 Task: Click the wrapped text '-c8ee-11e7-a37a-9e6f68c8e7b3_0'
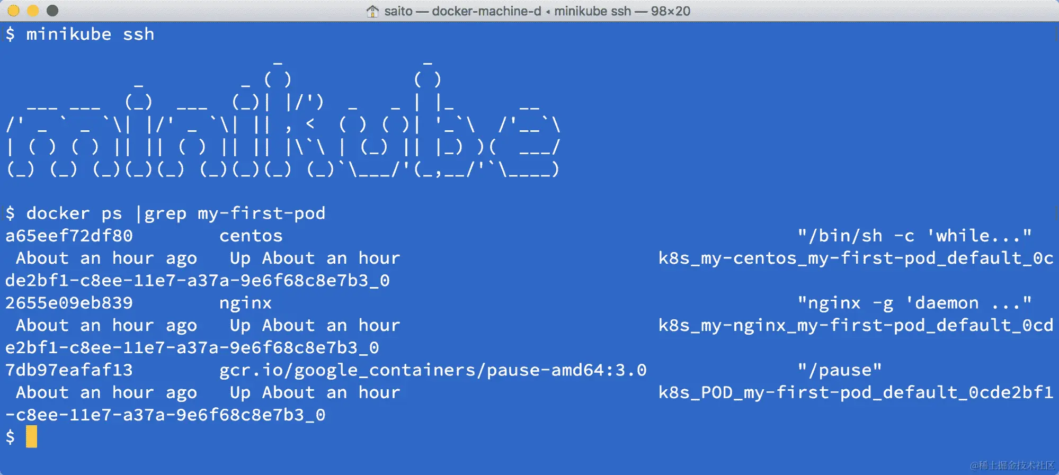point(165,415)
